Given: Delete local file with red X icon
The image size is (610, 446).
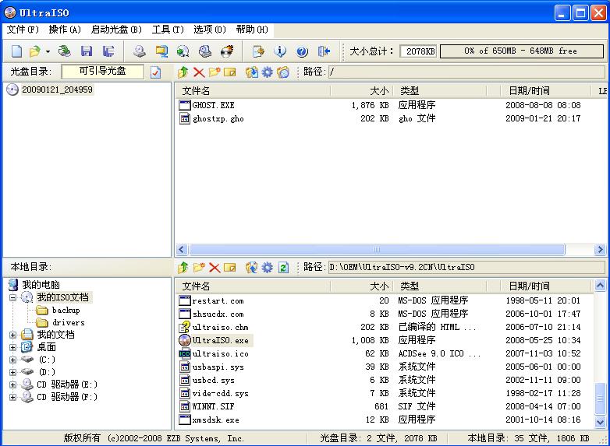Looking at the screenshot, I should click(x=215, y=268).
